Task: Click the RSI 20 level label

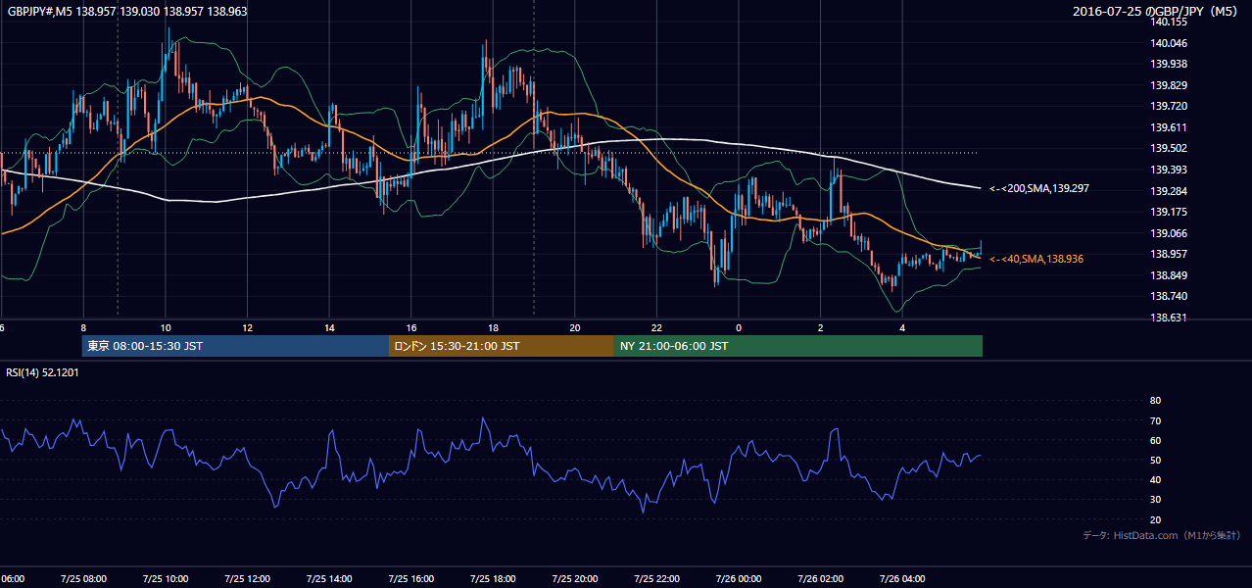Action: pyautogui.click(x=1155, y=519)
